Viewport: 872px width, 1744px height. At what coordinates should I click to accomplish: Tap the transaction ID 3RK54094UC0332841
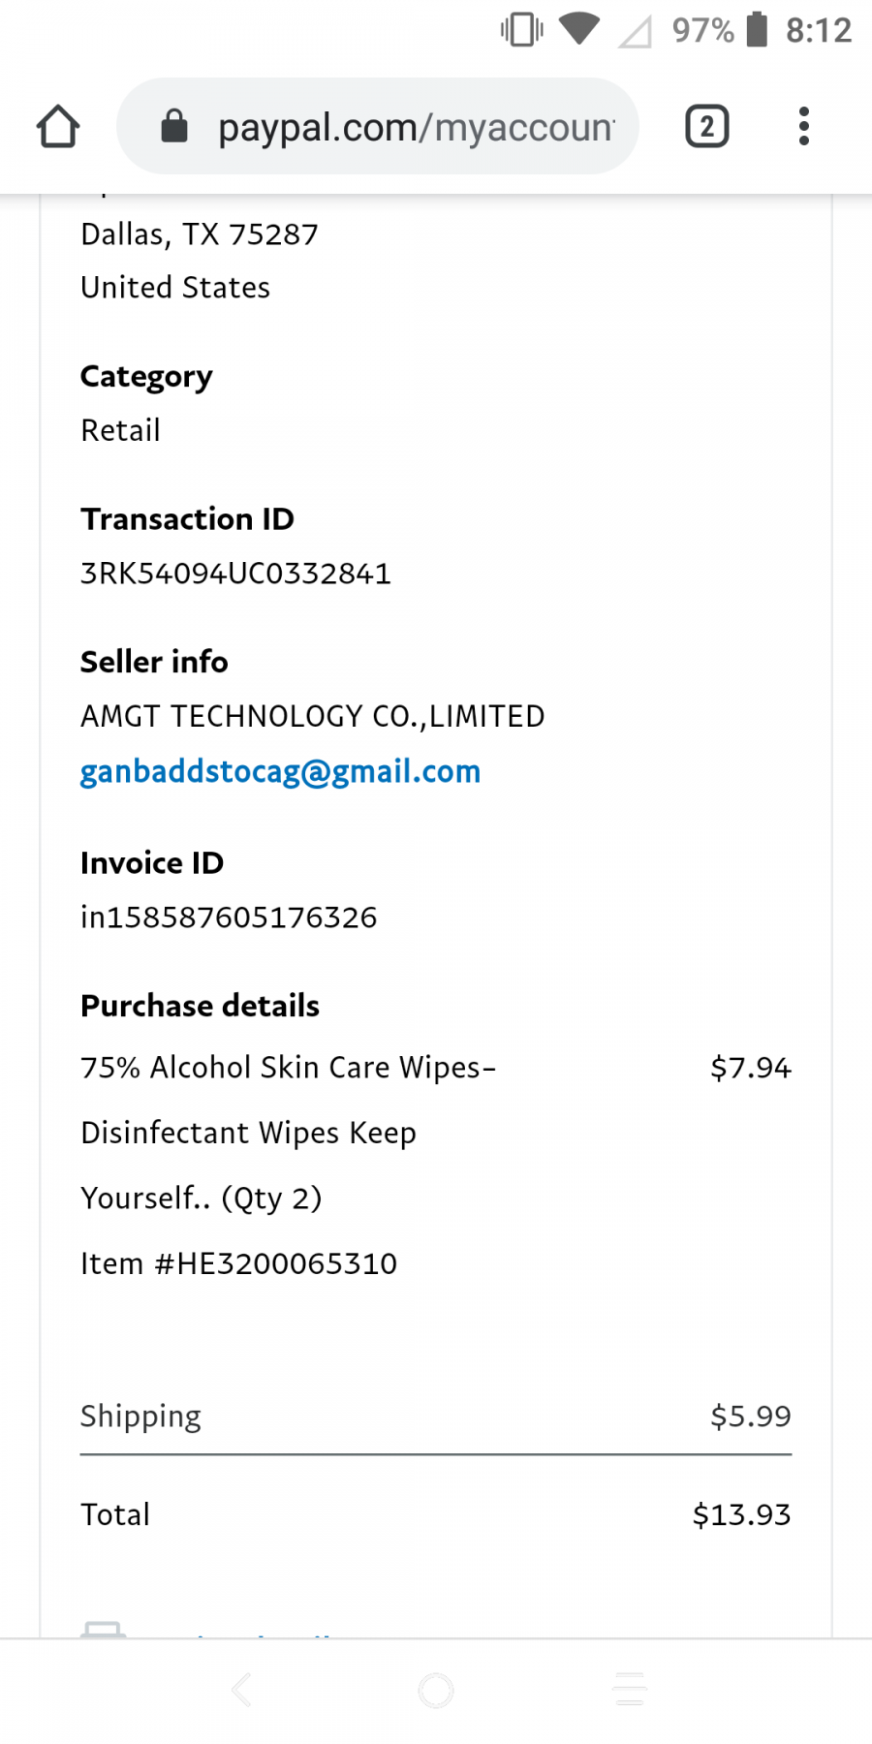click(x=235, y=574)
